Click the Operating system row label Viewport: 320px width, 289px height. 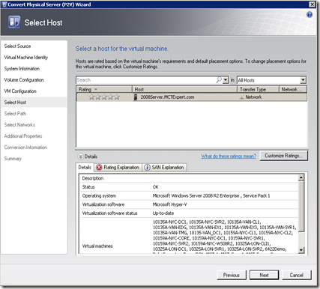point(99,195)
